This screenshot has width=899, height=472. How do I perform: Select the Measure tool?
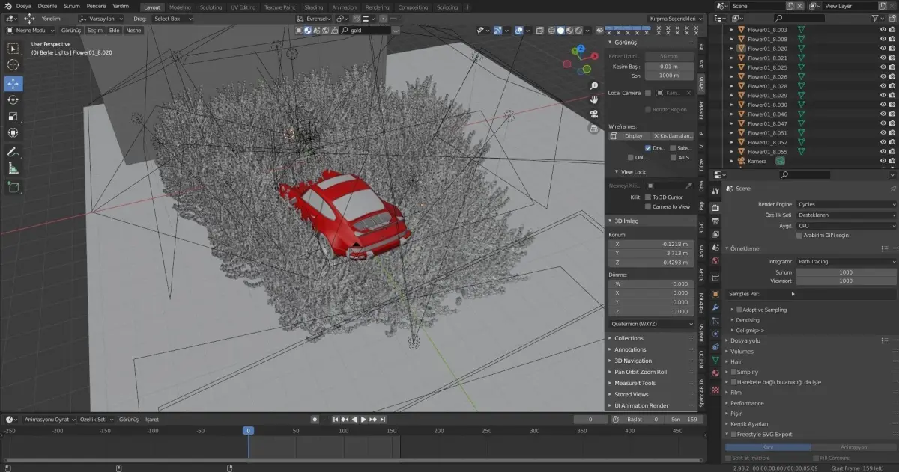coord(13,168)
